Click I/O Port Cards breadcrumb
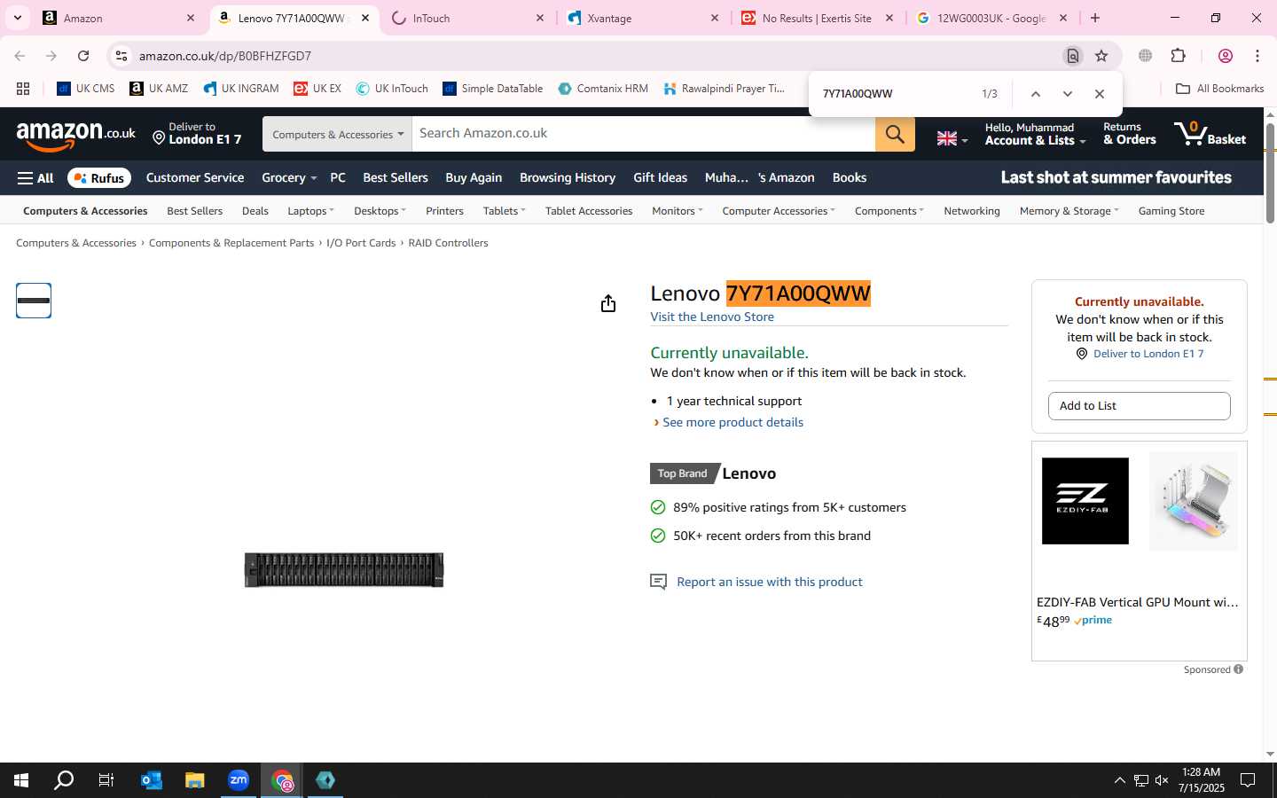The width and height of the screenshot is (1277, 798). 361,243
